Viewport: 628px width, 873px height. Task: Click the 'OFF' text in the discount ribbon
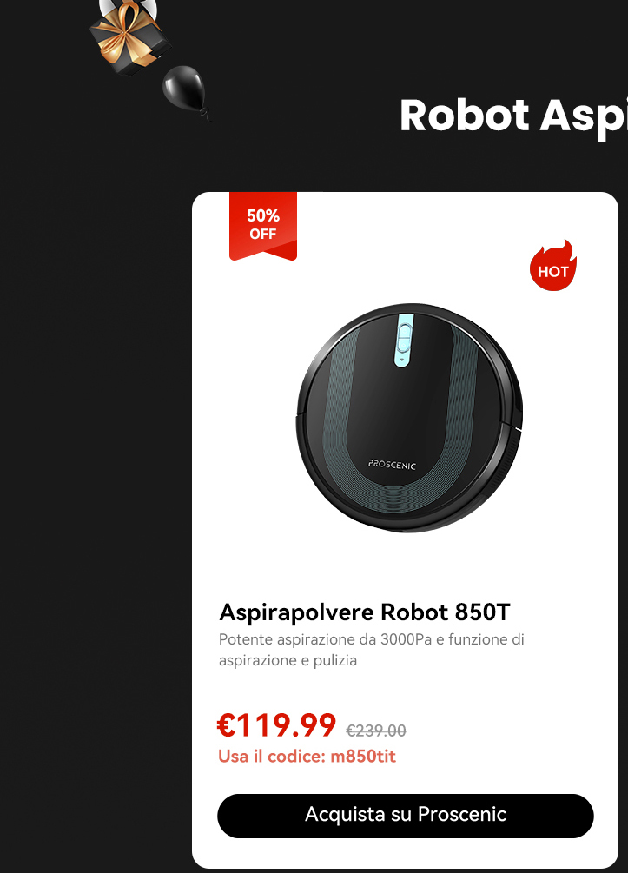point(263,234)
